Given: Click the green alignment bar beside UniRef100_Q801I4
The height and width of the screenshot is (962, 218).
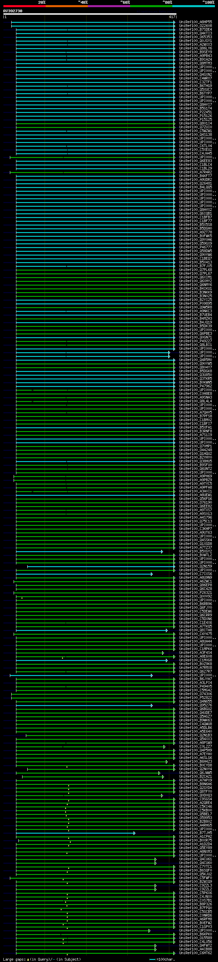Looking at the screenshot, I should (95, 124).
